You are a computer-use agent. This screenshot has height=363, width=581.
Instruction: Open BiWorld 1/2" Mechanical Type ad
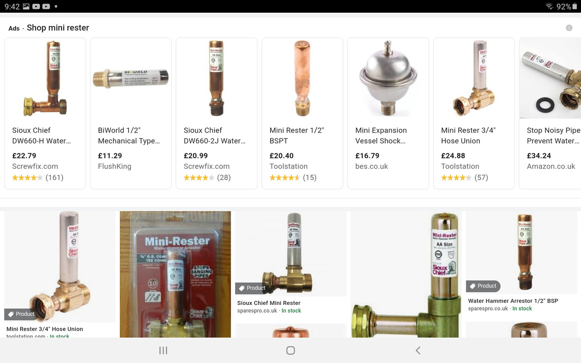pyautogui.click(x=131, y=113)
